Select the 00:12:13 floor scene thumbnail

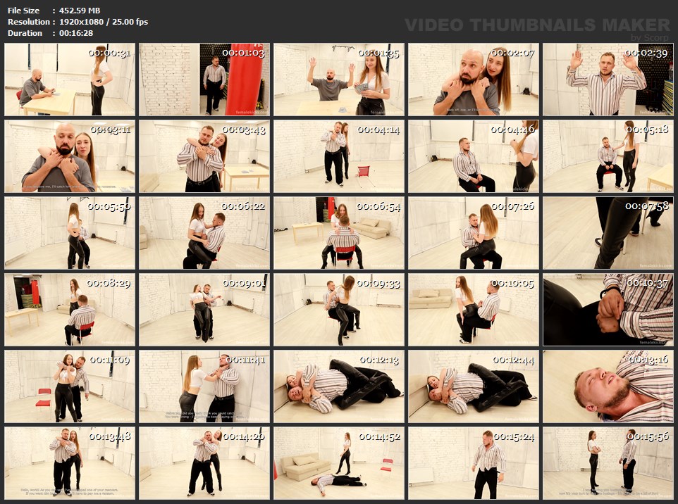(338, 386)
